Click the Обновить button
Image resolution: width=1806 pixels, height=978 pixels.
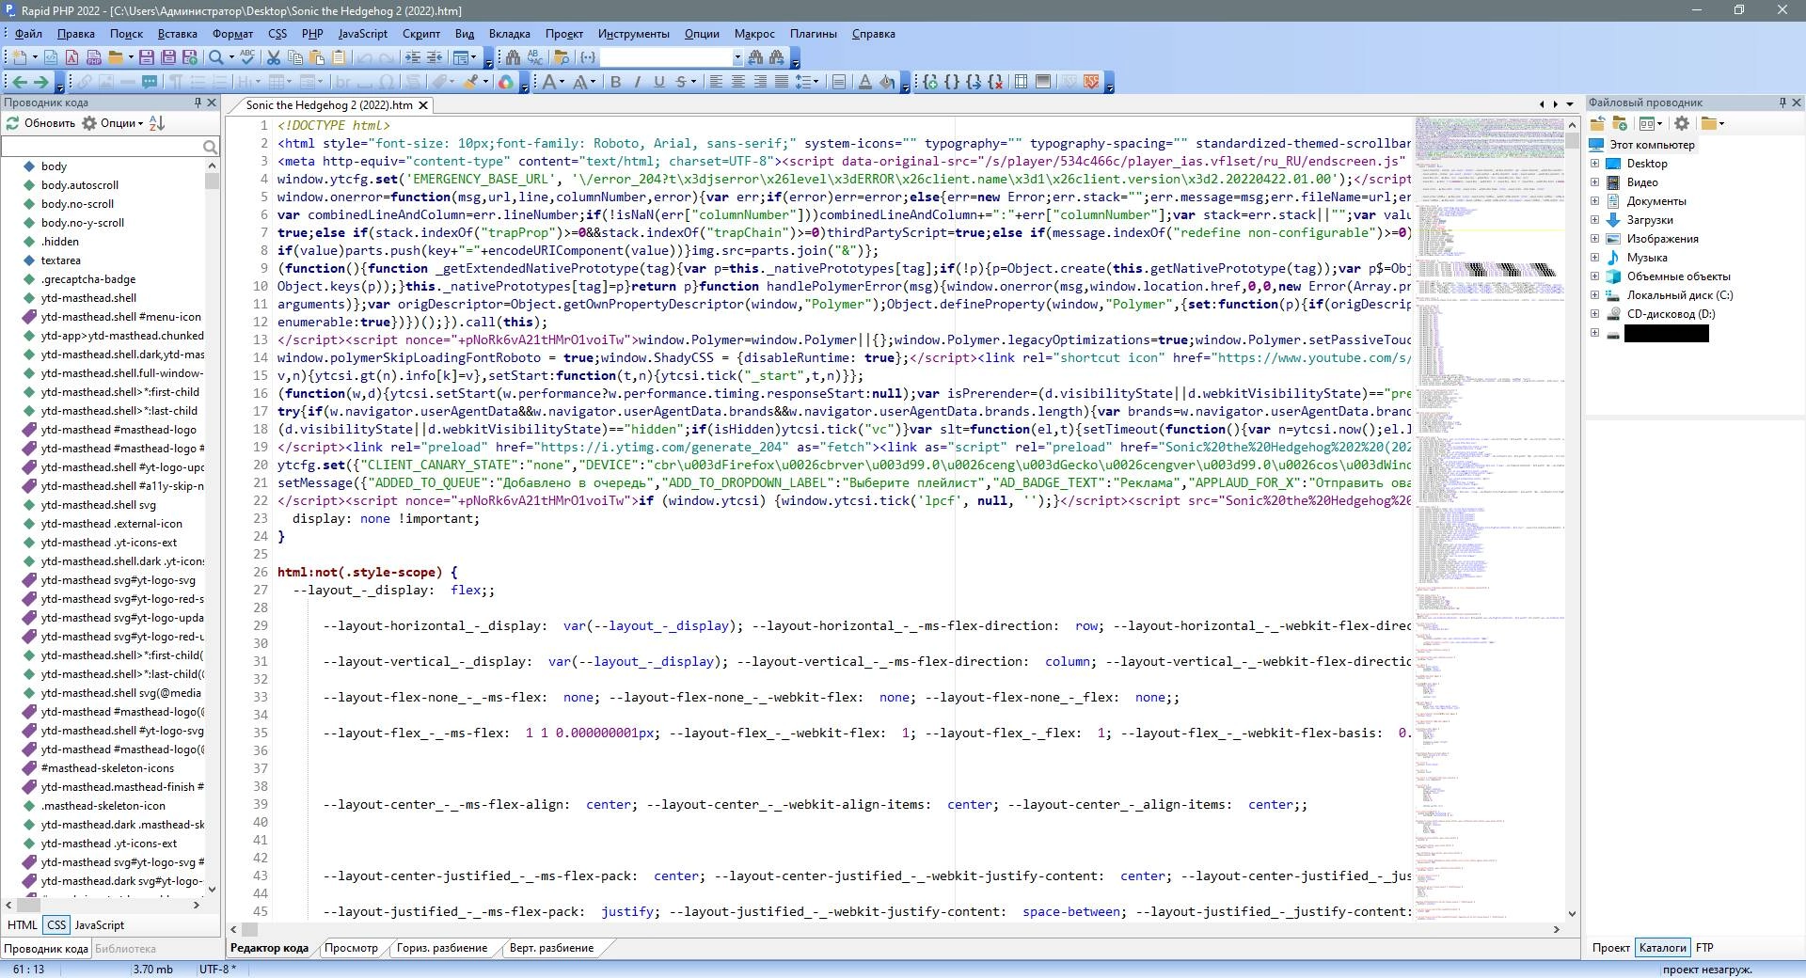[x=40, y=123]
